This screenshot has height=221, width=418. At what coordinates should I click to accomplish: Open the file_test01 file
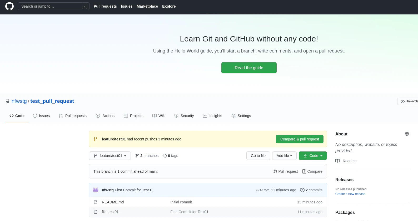pyautogui.click(x=110, y=212)
